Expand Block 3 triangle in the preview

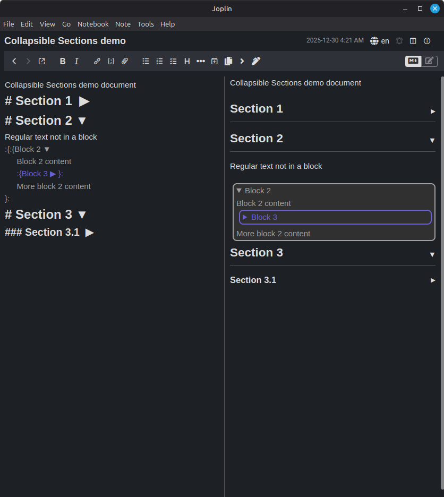click(x=245, y=217)
